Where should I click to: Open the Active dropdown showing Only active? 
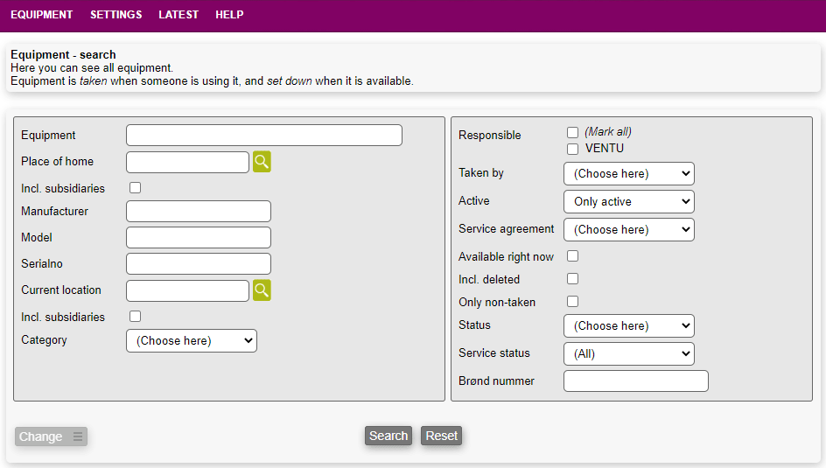click(x=628, y=202)
